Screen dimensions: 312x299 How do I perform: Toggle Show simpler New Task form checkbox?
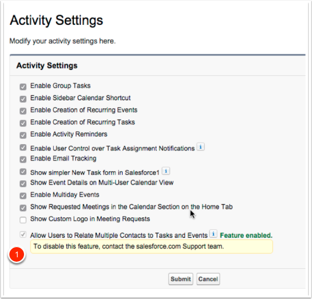[23, 172]
